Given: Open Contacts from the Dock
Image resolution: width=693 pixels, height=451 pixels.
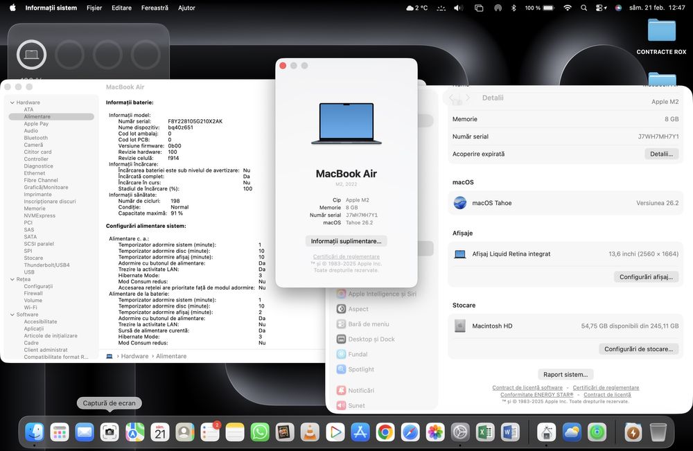Looking at the screenshot, I should click(x=185, y=432).
